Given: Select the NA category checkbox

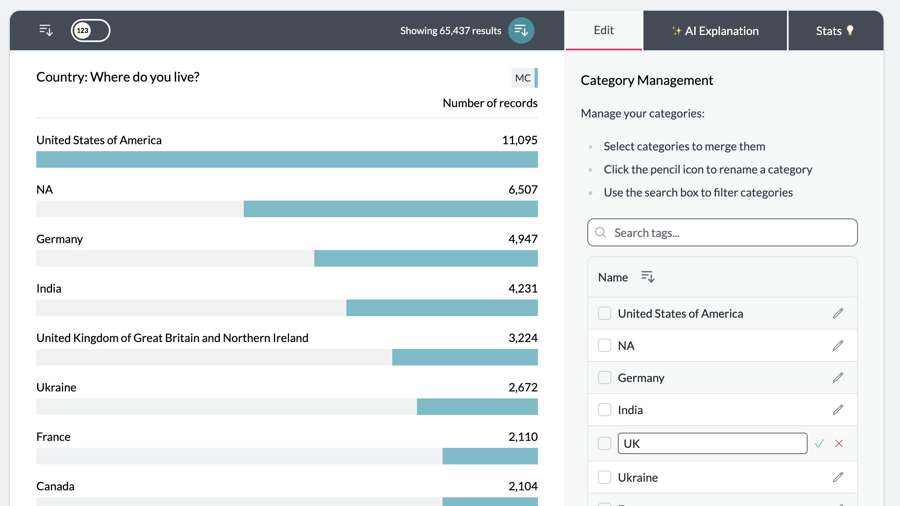Looking at the screenshot, I should pyautogui.click(x=605, y=346).
